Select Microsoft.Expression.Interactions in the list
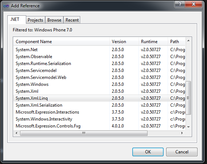The width and height of the screenshot is (207, 164). click(99, 112)
